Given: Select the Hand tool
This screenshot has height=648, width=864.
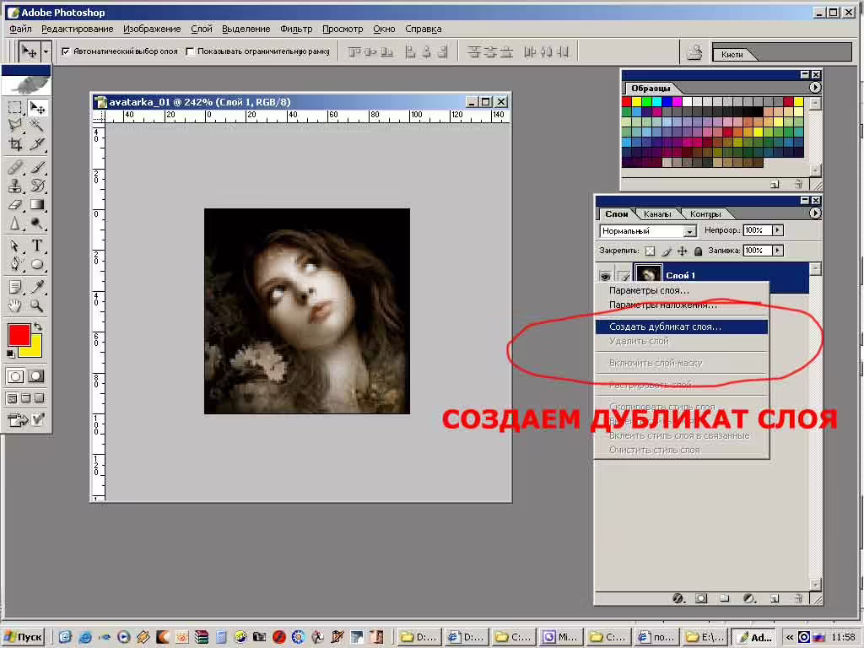Looking at the screenshot, I should [x=15, y=305].
